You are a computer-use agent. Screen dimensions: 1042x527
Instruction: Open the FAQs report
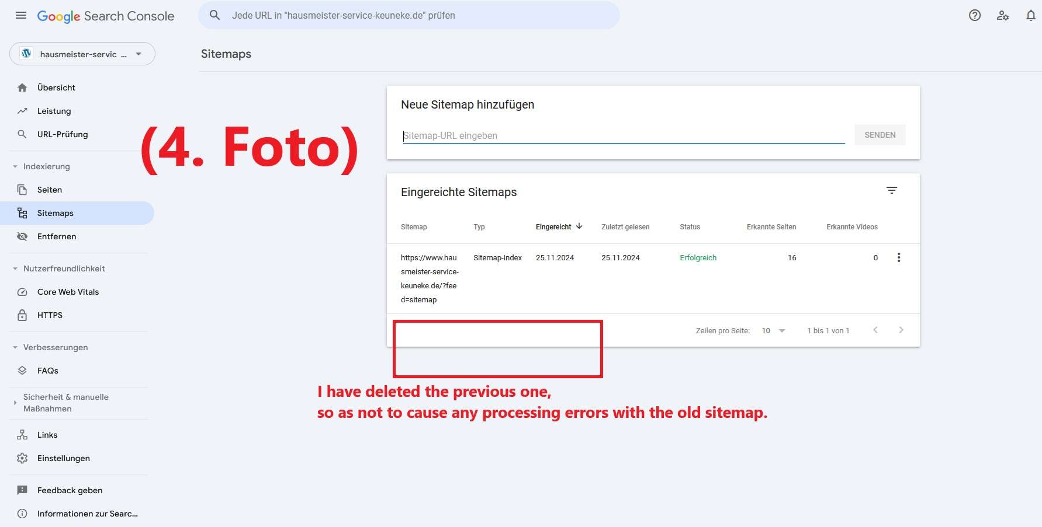click(77, 371)
